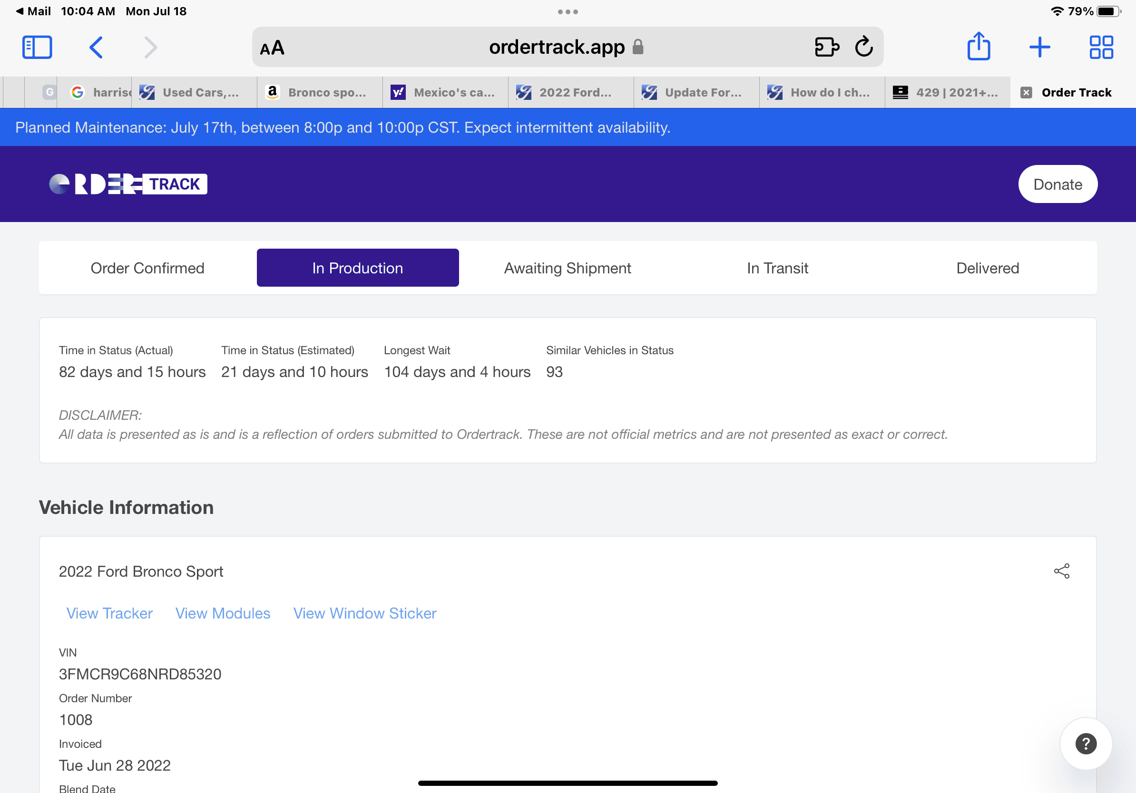
Task: Tap the three dots multitasking menu
Action: 568,12
